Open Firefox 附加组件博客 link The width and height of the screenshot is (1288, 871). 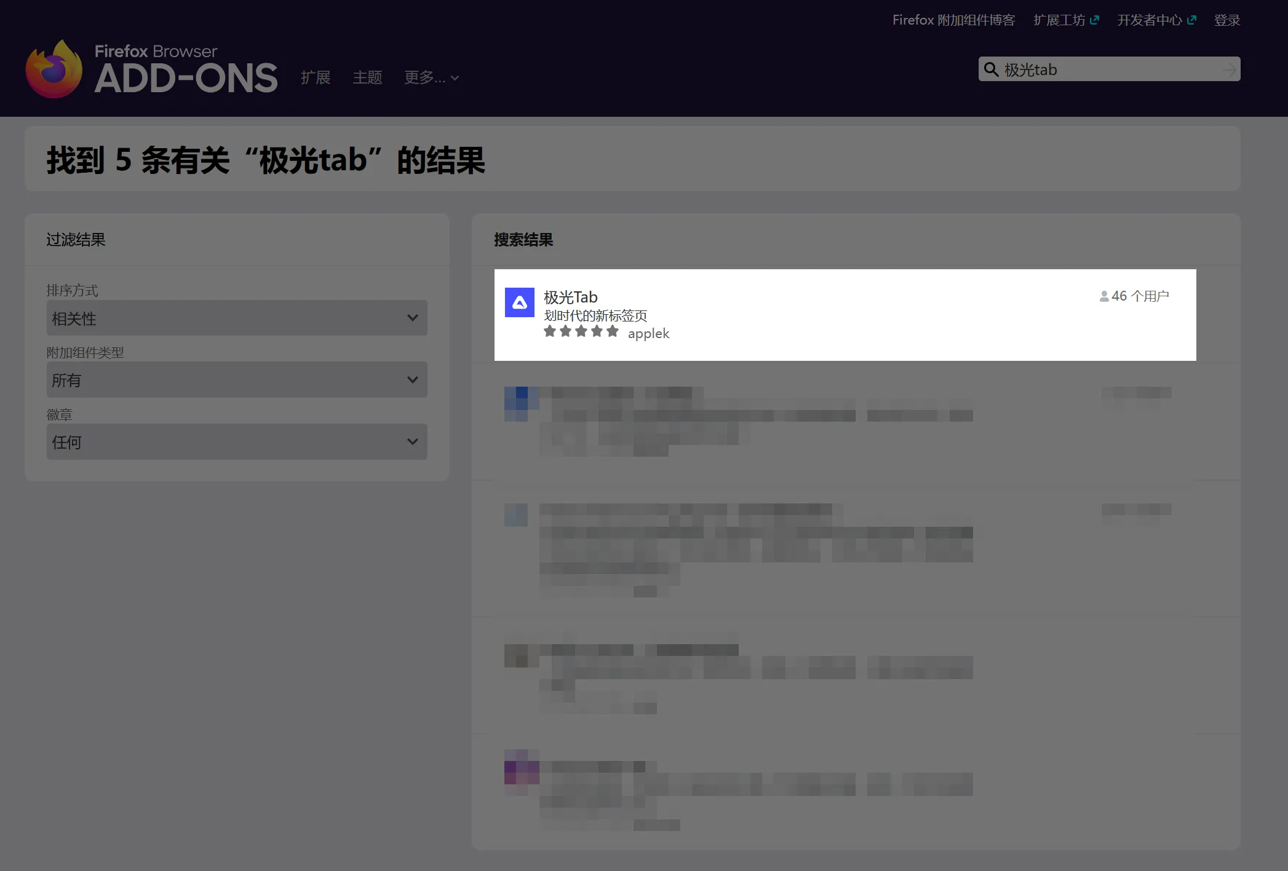coord(953,20)
